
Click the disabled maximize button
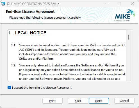click(119, 4)
